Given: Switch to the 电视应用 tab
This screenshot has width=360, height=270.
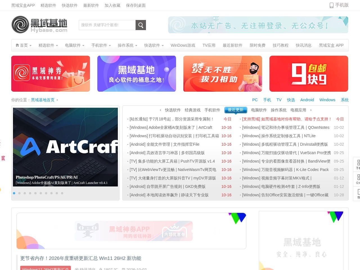Looking at the screenshot, I should (298, 110).
